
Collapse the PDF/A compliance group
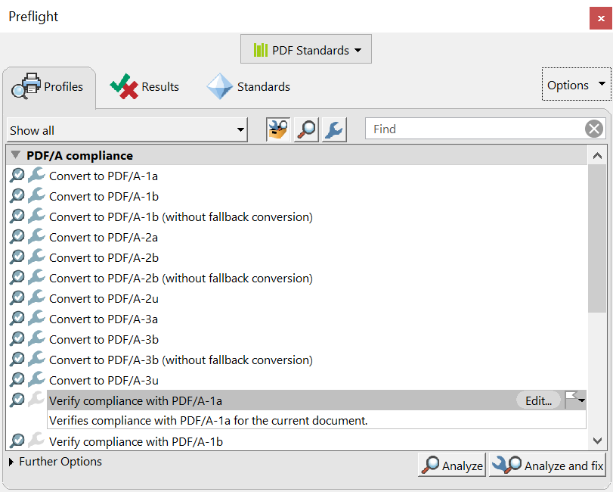tap(16, 155)
